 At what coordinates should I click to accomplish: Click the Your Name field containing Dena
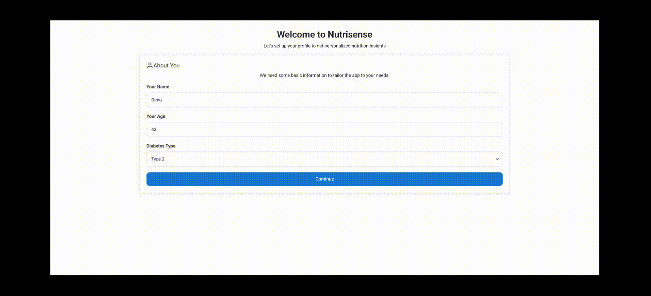click(x=324, y=100)
